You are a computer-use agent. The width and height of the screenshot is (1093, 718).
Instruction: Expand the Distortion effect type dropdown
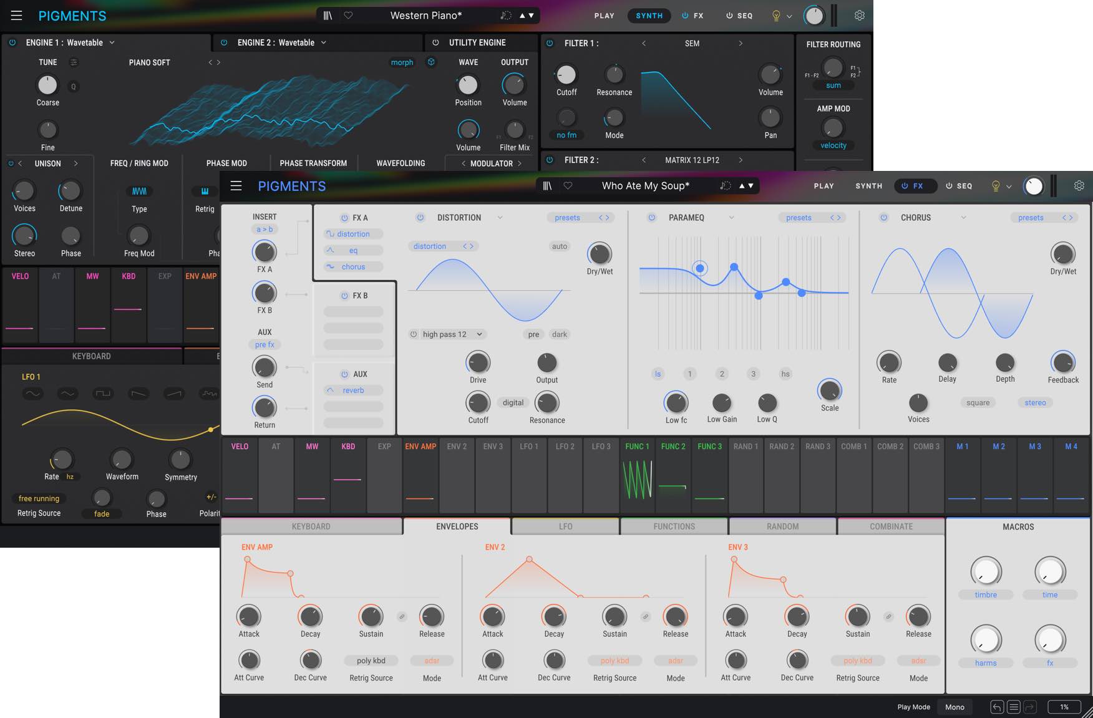[500, 218]
